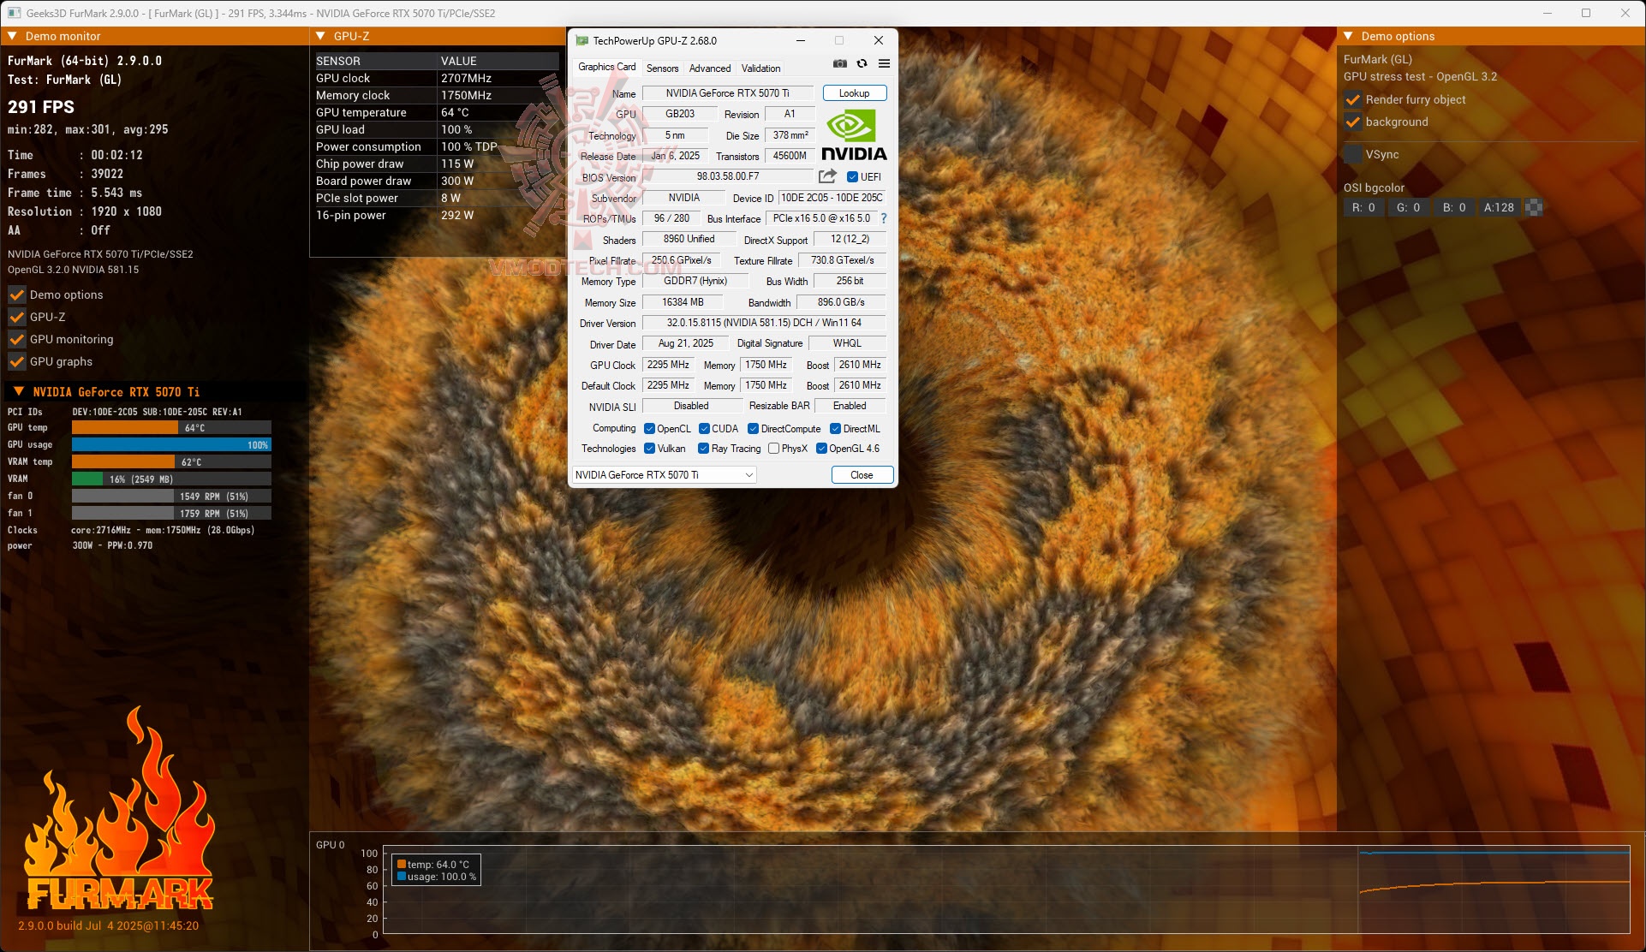Click the GPU-Z screenshot camera icon
The height and width of the screenshot is (952, 1646).
840,64
